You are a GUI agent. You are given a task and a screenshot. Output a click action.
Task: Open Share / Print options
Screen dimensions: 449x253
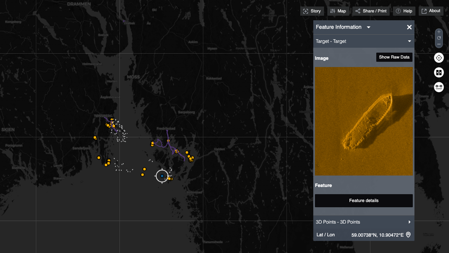(371, 11)
